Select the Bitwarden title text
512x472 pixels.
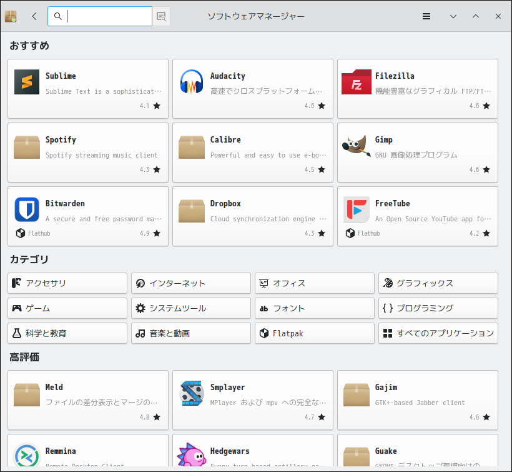click(65, 203)
